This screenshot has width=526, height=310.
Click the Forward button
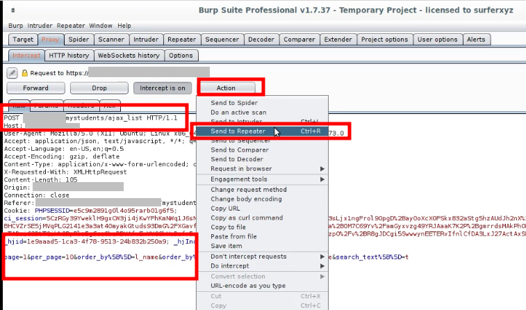(x=35, y=88)
